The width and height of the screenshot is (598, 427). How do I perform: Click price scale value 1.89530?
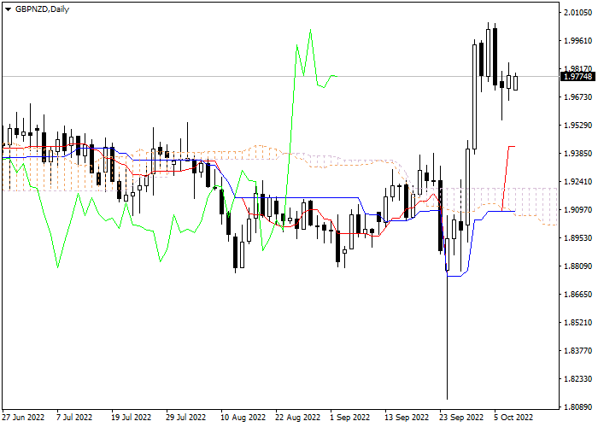pos(578,238)
